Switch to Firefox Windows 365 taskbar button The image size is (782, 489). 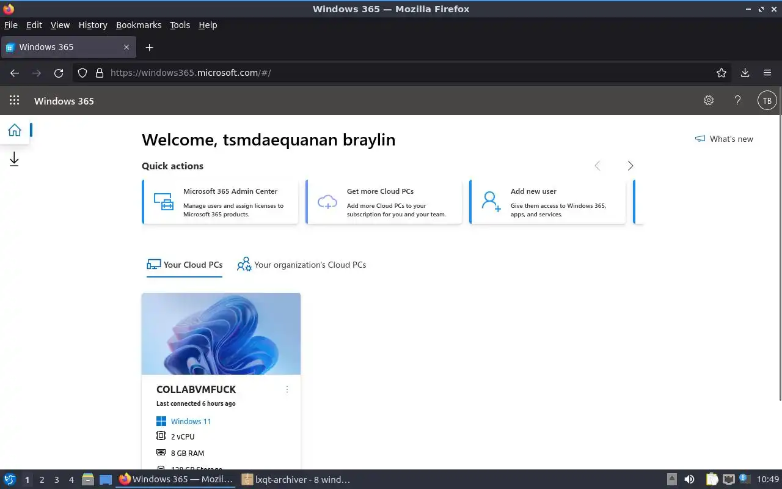click(x=176, y=480)
